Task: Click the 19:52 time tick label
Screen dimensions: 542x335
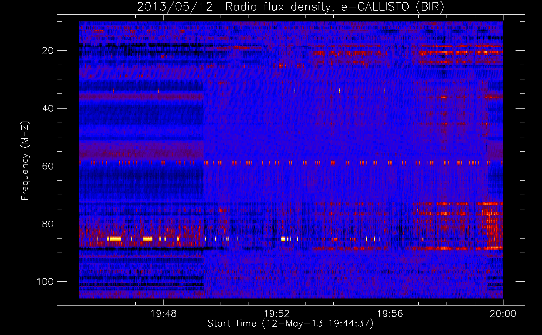Action: pos(277,314)
